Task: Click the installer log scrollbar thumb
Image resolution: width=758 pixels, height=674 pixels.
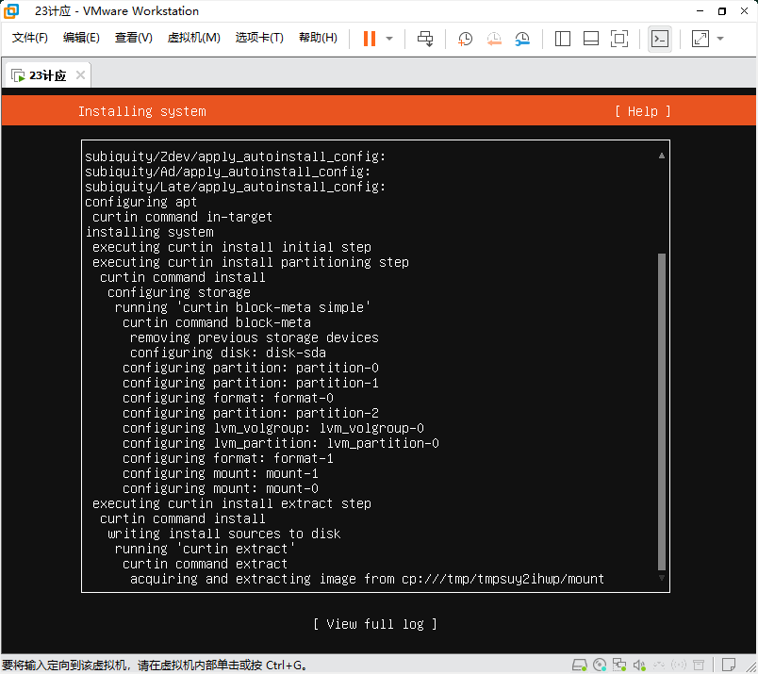Action: tap(662, 411)
